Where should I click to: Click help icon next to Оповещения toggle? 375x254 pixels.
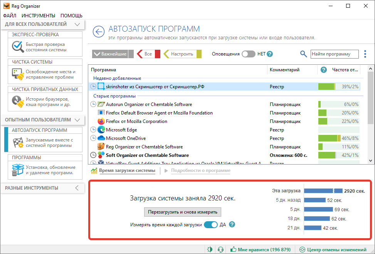pyautogui.click(x=270, y=54)
